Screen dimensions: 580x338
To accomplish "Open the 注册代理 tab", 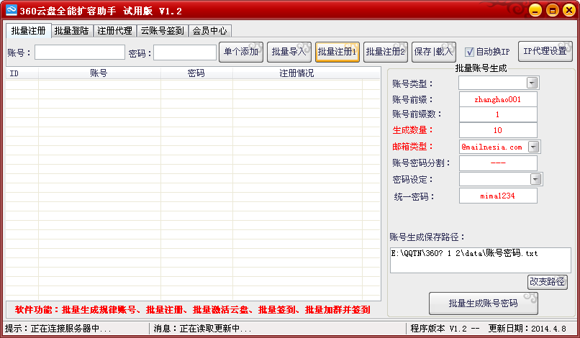I will [x=114, y=31].
